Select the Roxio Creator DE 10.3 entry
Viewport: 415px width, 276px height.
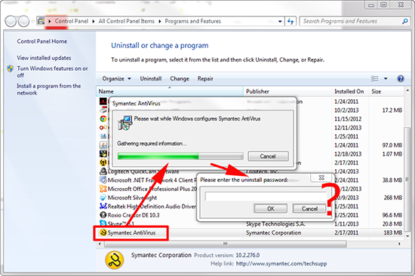click(134, 215)
